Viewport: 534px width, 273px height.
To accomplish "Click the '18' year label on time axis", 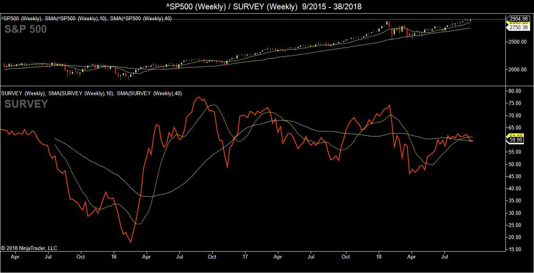I will pyautogui.click(x=379, y=257).
